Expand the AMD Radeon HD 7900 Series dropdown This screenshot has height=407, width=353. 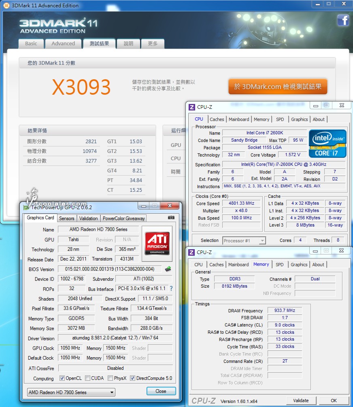71,392
